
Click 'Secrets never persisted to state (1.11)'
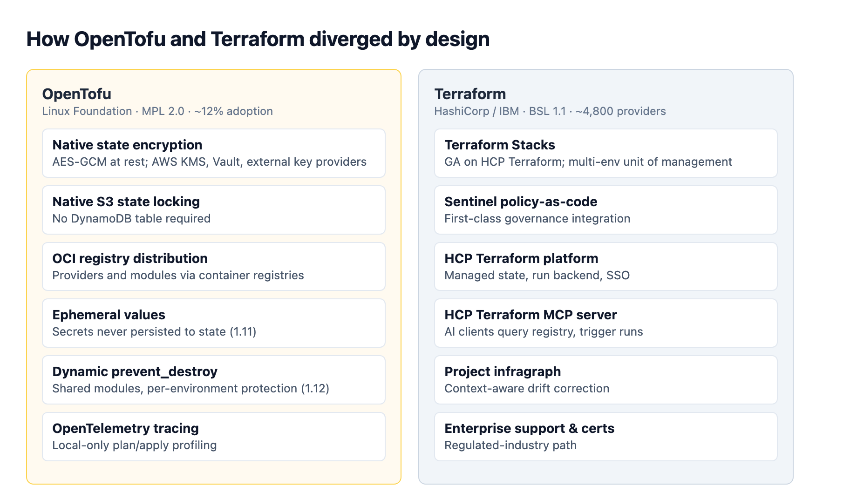(154, 331)
